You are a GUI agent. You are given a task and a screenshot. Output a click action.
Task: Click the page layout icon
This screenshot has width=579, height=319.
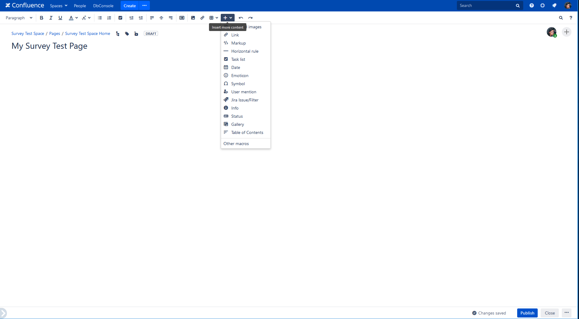182,18
